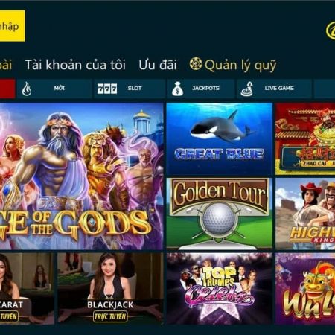The width and height of the screenshot is (335, 335).
Task: Switch to the JACKPOTS tab
Action: [201, 89]
